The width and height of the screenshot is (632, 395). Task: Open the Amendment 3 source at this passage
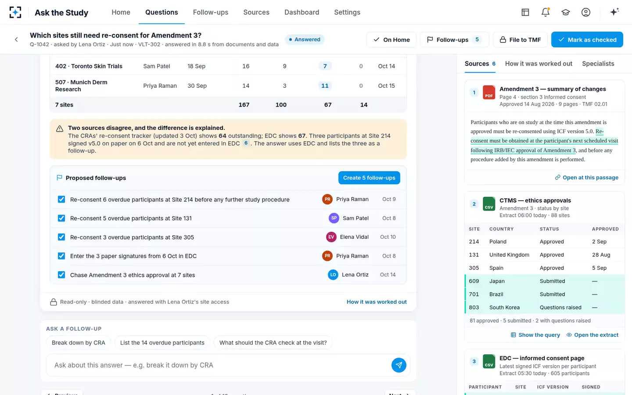pyautogui.click(x=586, y=177)
